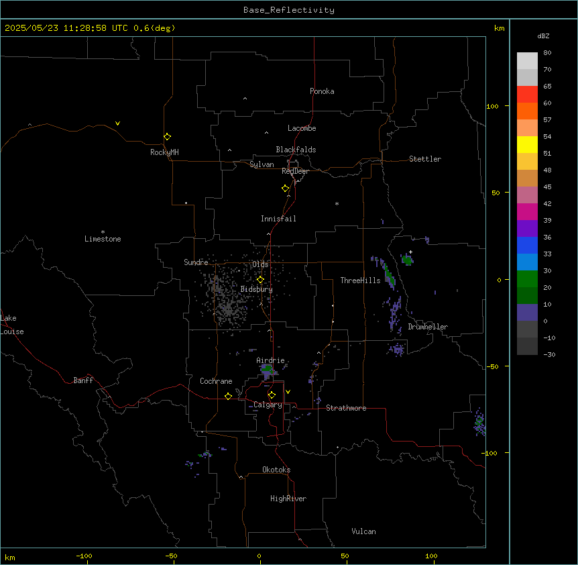The width and height of the screenshot is (578, 565).
Task: Click the green 30 dBZ color swatch
Action: click(527, 279)
